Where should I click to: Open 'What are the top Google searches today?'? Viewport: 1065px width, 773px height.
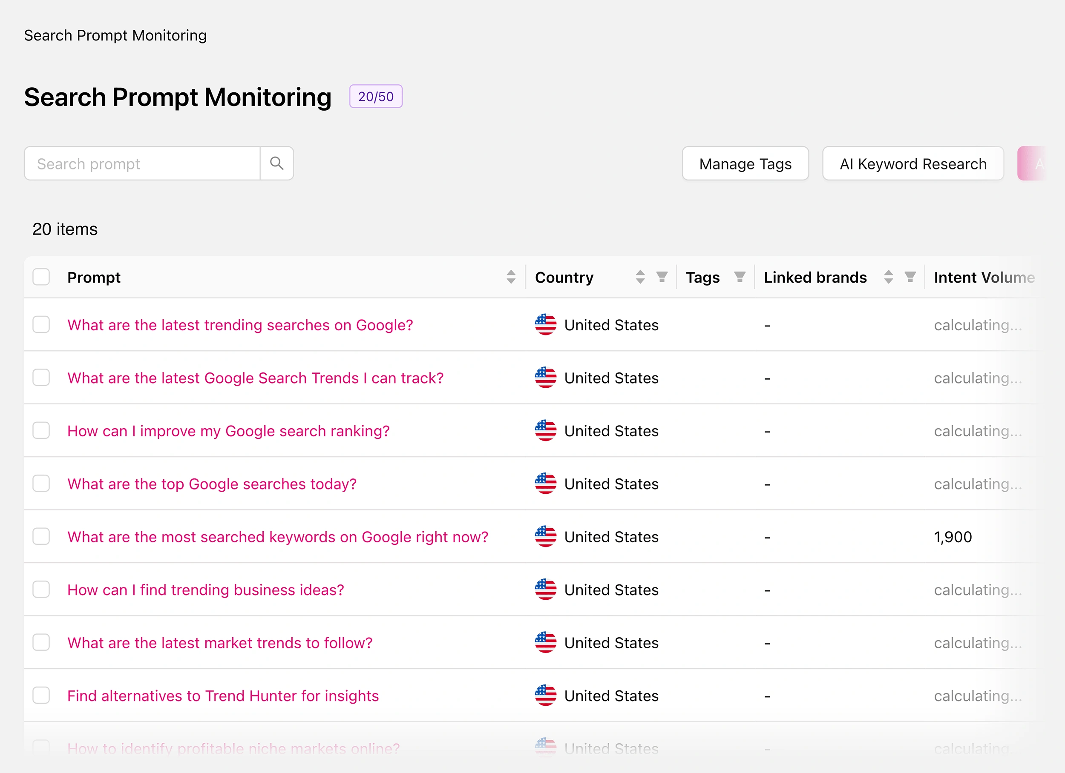click(x=212, y=484)
